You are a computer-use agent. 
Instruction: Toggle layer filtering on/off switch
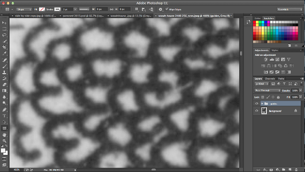pyautogui.click(x=302, y=84)
